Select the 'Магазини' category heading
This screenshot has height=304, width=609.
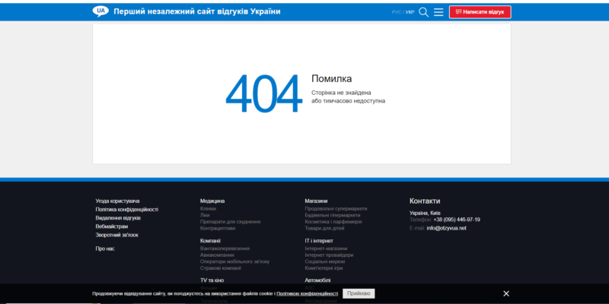pos(316,201)
